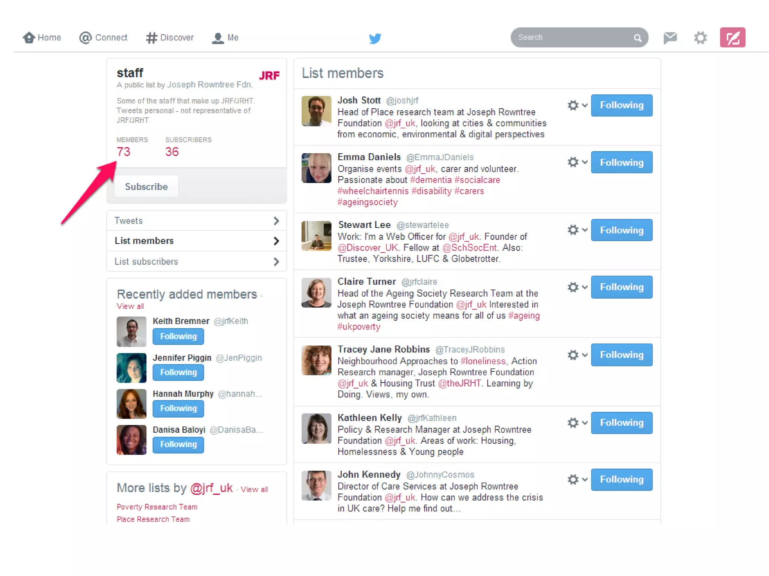This screenshot has height=576, width=769.
Task: Open the Discover hashtag tab
Action: [x=170, y=37]
